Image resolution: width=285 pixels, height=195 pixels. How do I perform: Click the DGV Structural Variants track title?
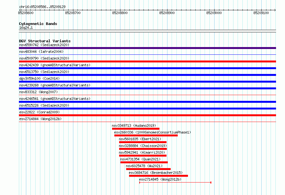point(45,41)
